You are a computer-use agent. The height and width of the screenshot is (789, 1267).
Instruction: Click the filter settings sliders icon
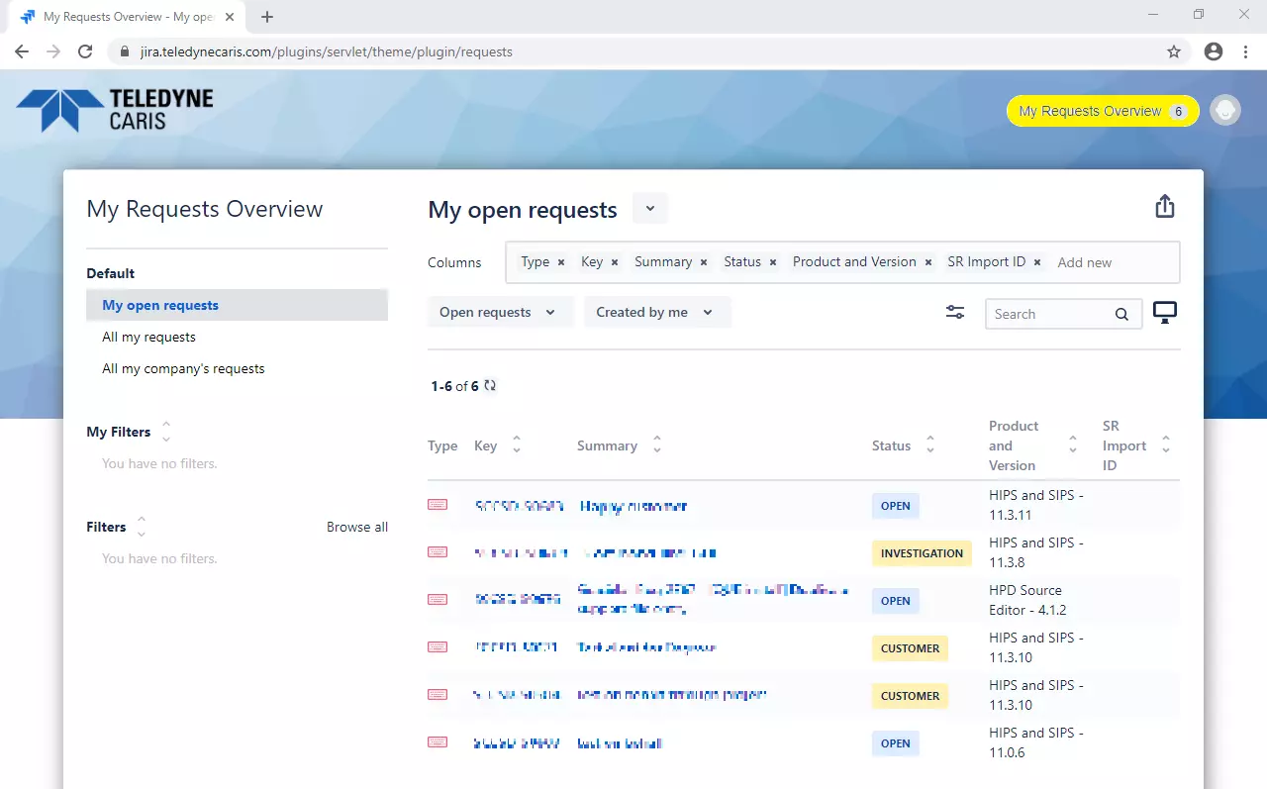954,312
